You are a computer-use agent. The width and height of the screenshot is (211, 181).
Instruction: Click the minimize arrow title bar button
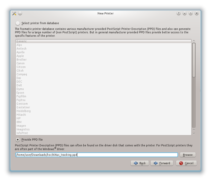[x=185, y=13]
